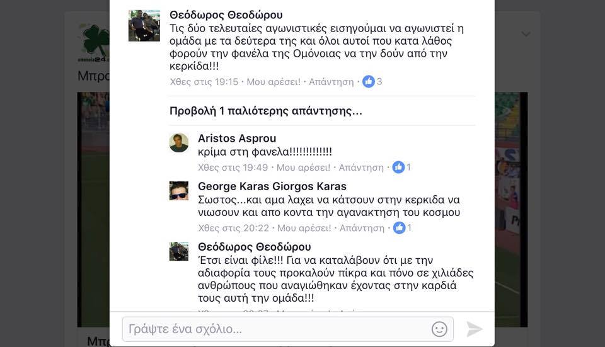Like Aristos Asprou's reply via Μου αρέσει!
The image size is (605, 347).
(x=304, y=168)
